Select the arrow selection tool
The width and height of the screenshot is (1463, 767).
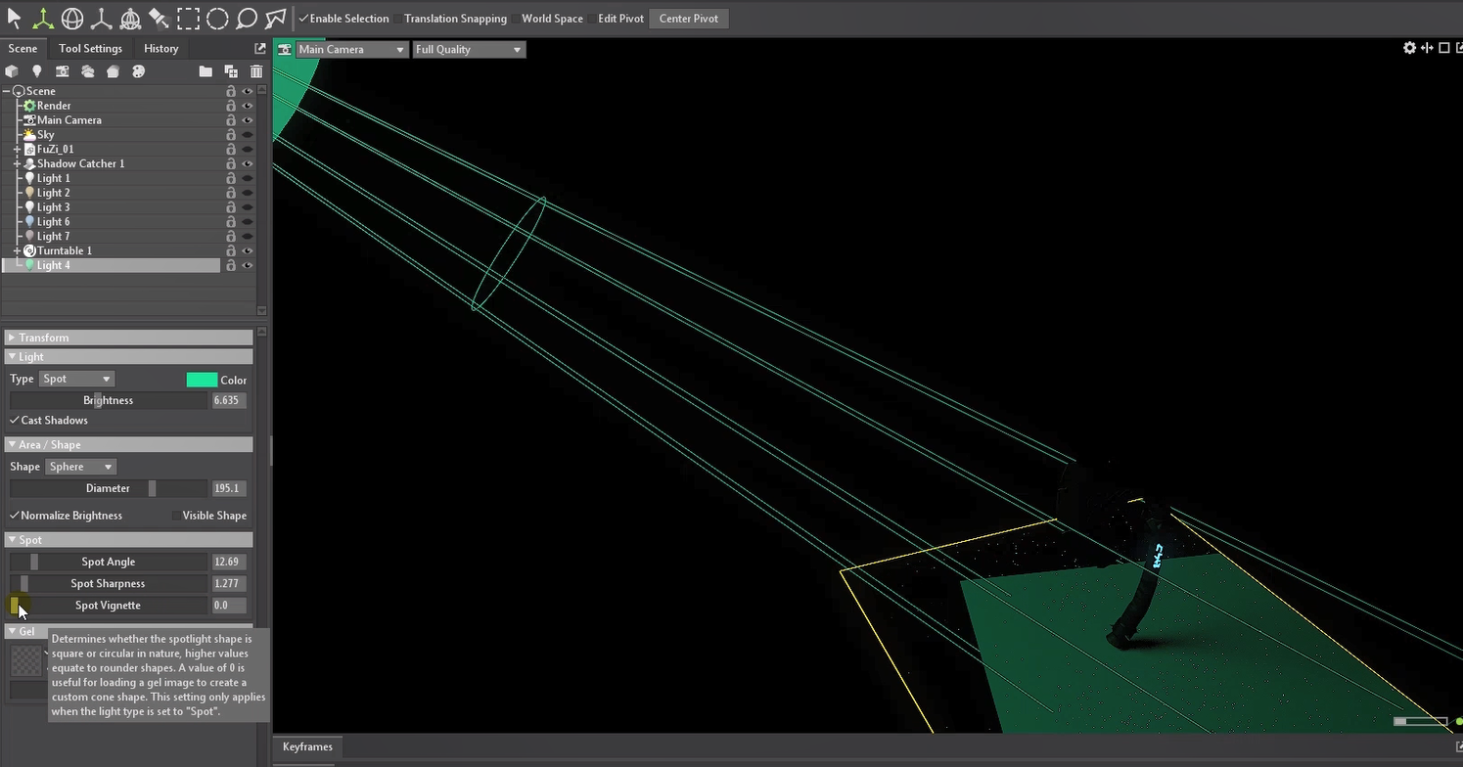[x=14, y=18]
